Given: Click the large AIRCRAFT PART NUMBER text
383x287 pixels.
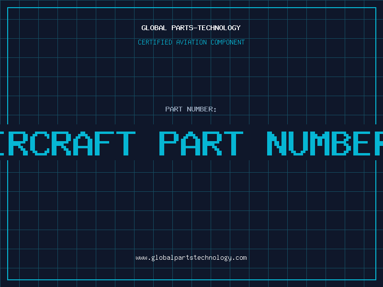Looking at the screenshot, I should coord(191,143).
